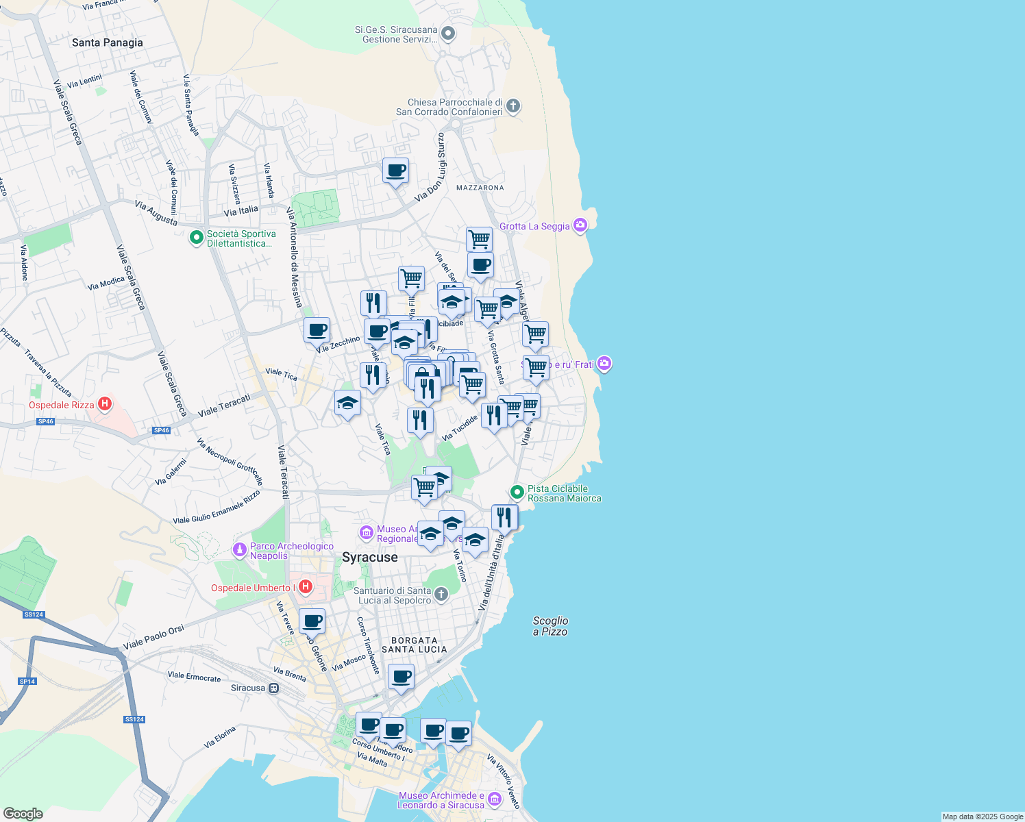Click the coffee marker in Borgata Santa Lucia
The height and width of the screenshot is (822, 1025).
[401, 677]
